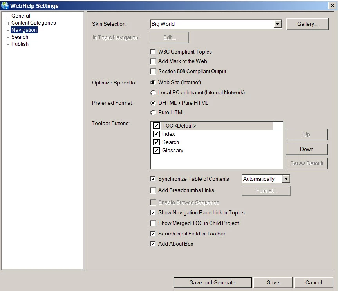The height and width of the screenshot is (291, 338).
Task: Cancel the WebHelp settings changes
Action: [x=313, y=283]
